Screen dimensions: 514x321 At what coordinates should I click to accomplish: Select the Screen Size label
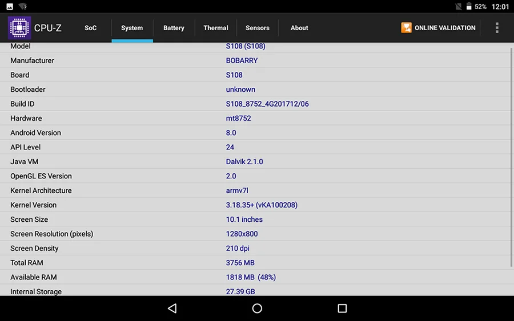[29, 220]
